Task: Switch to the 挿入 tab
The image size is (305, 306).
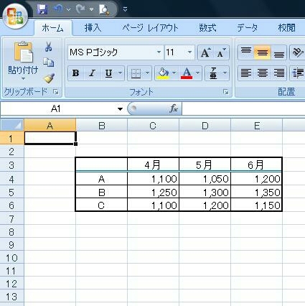Action: click(x=93, y=28)
